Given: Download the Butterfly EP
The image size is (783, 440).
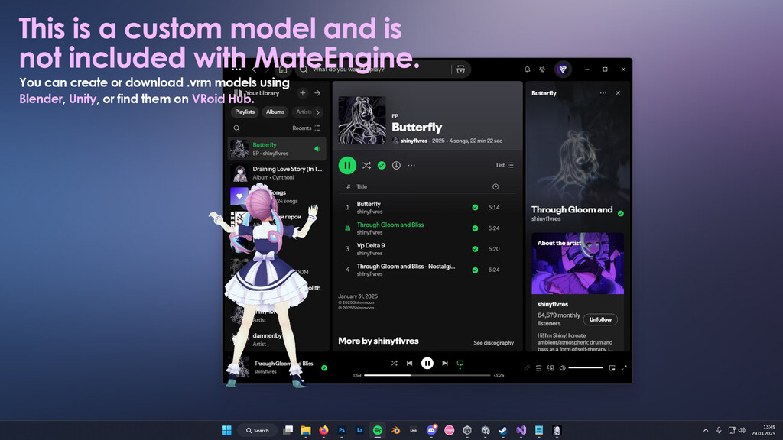Looking at the screenshot, I should pyautogui.click(x=396, y=165).
